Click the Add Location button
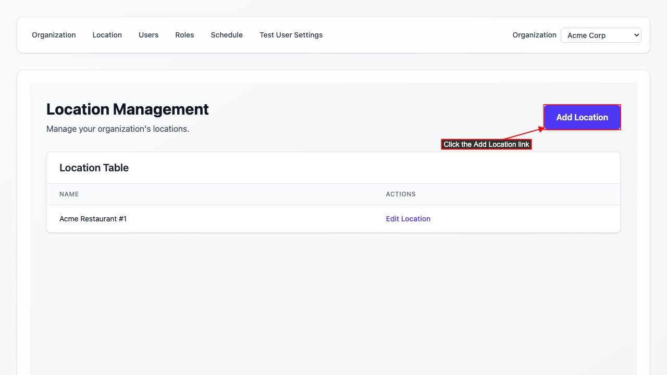The width and height of the screenshot is (667, 375). (582, 117)
